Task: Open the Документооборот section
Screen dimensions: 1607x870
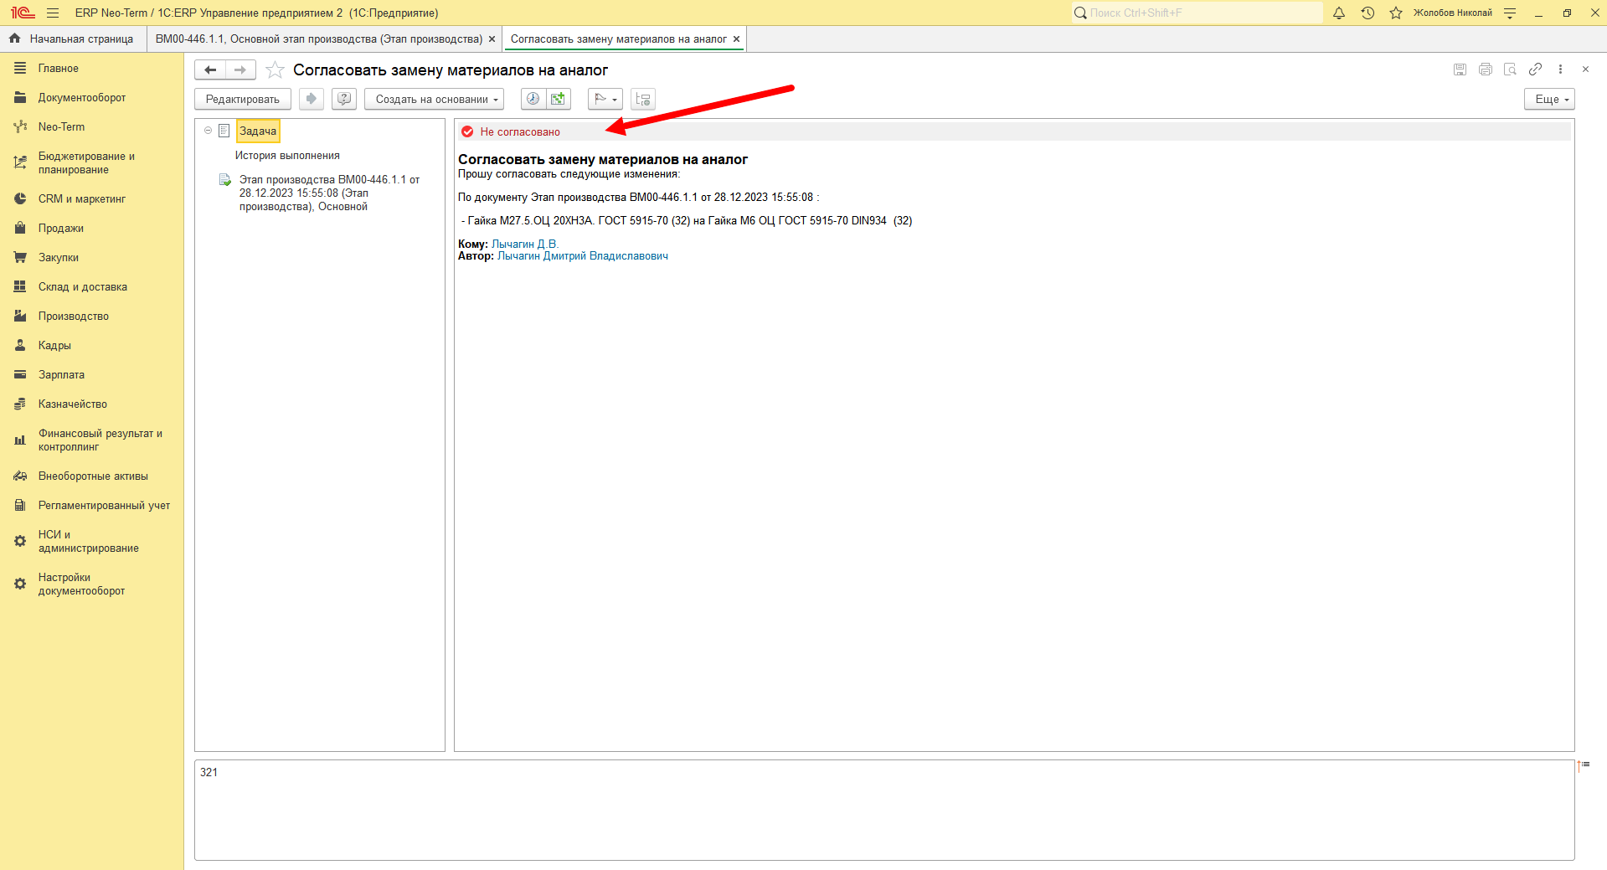Action: (82, 98)
